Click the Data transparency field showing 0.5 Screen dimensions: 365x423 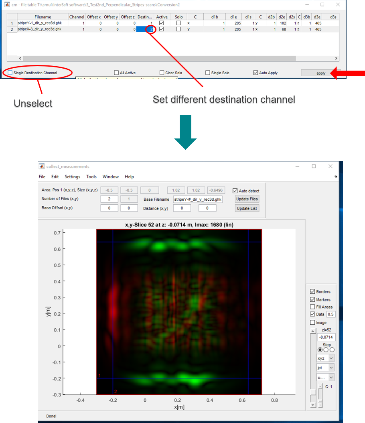coord(331,314)
